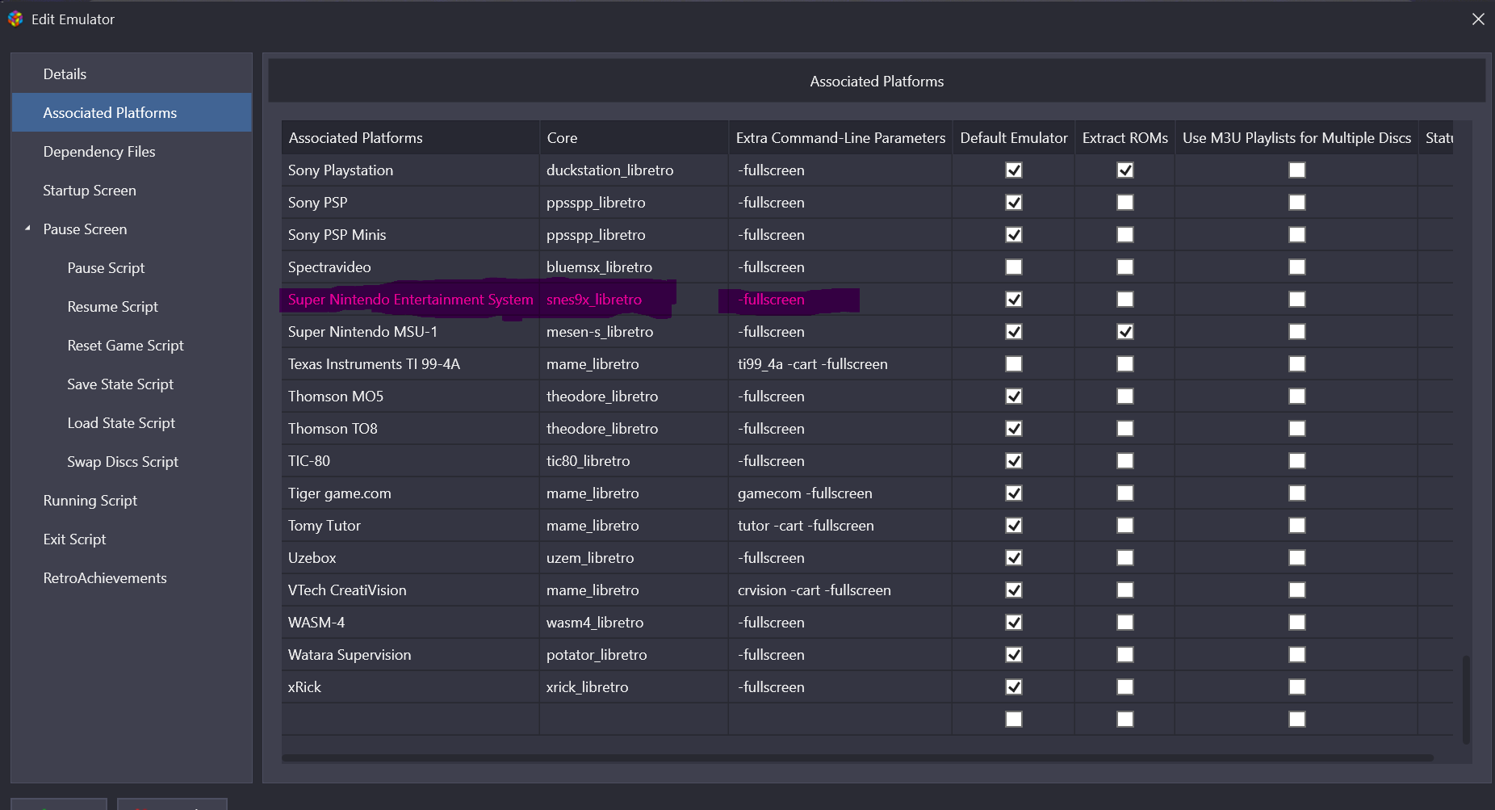Click the horizontal scrollbar below the table
This screenshot has width=1495, height=810.
pyautogui.click(x=857, y=758)
